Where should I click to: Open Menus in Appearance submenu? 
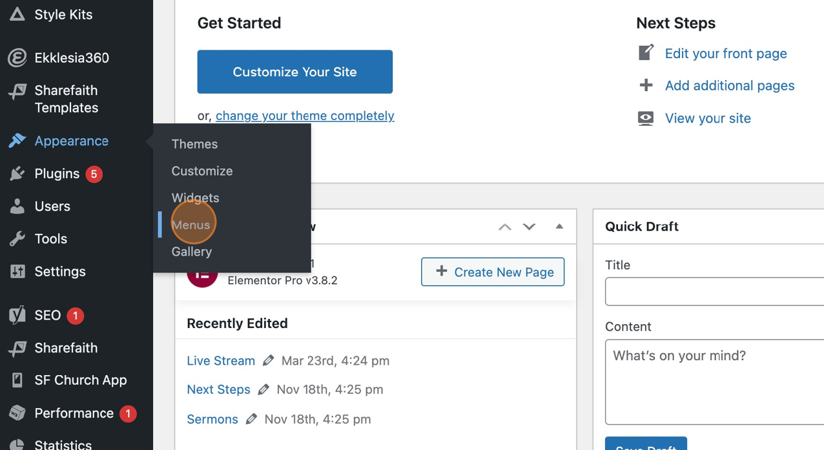pos(191,225)
